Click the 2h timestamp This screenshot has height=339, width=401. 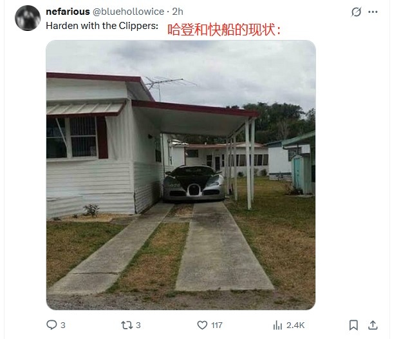(x=178, y=12)
